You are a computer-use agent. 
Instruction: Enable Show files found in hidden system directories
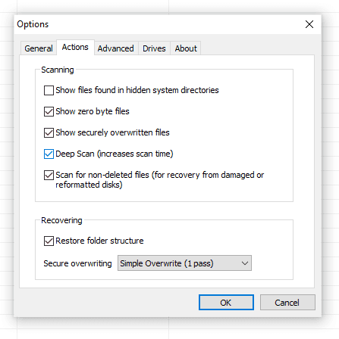49,90
